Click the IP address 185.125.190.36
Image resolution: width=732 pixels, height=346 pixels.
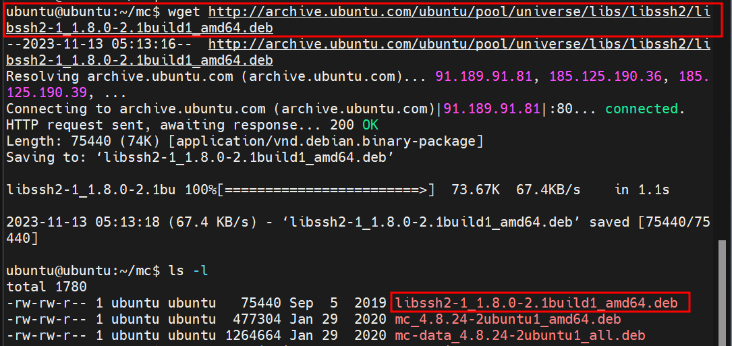(605, 77)
